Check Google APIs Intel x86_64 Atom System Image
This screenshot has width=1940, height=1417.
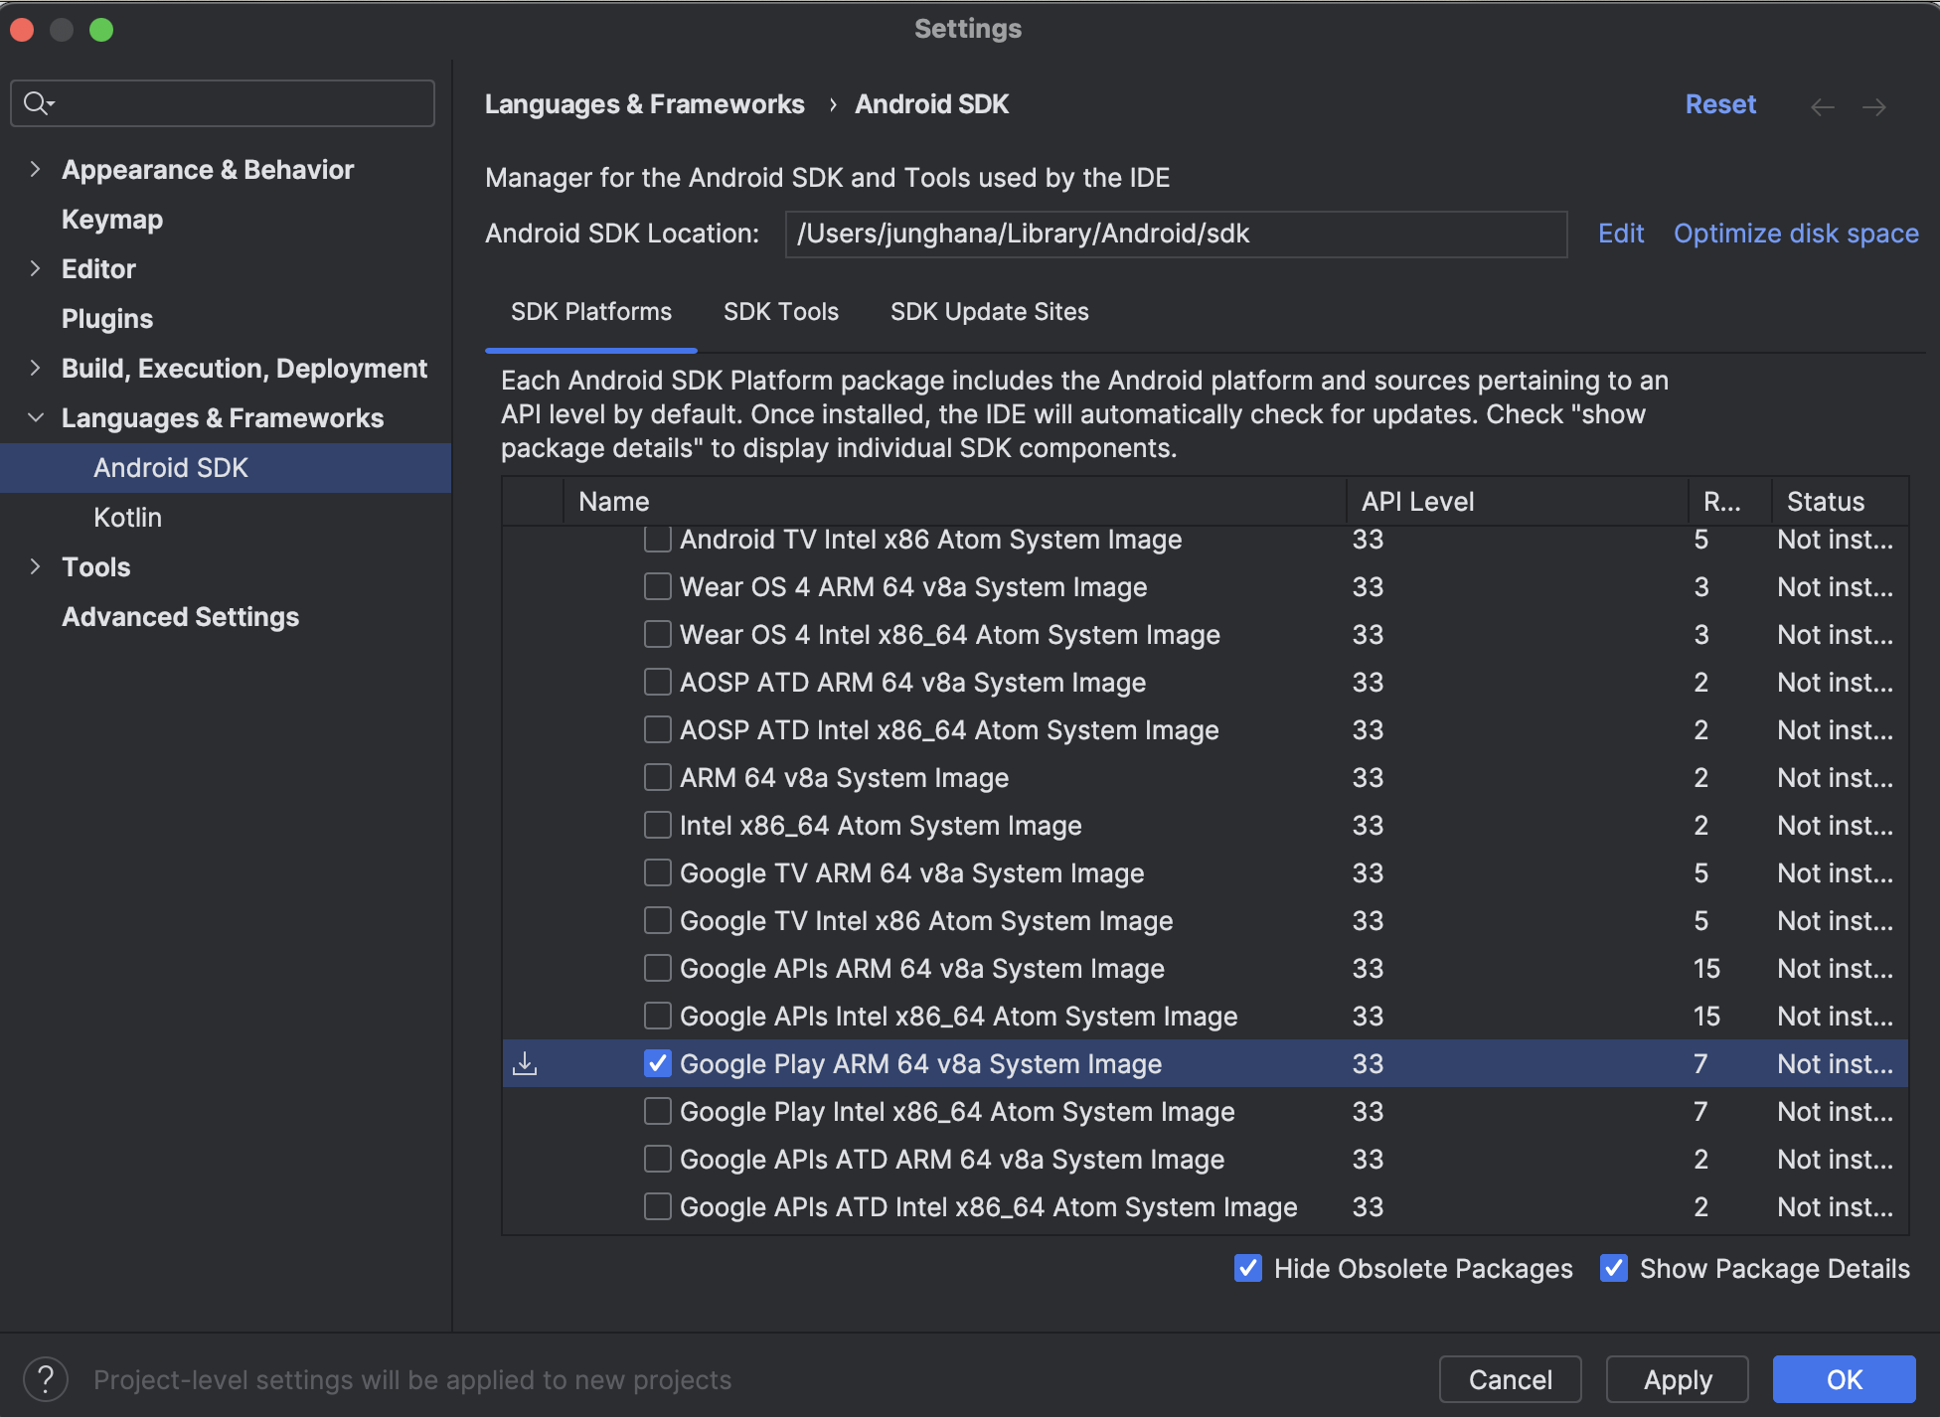pyautogui.click(x=657, y=1017)
